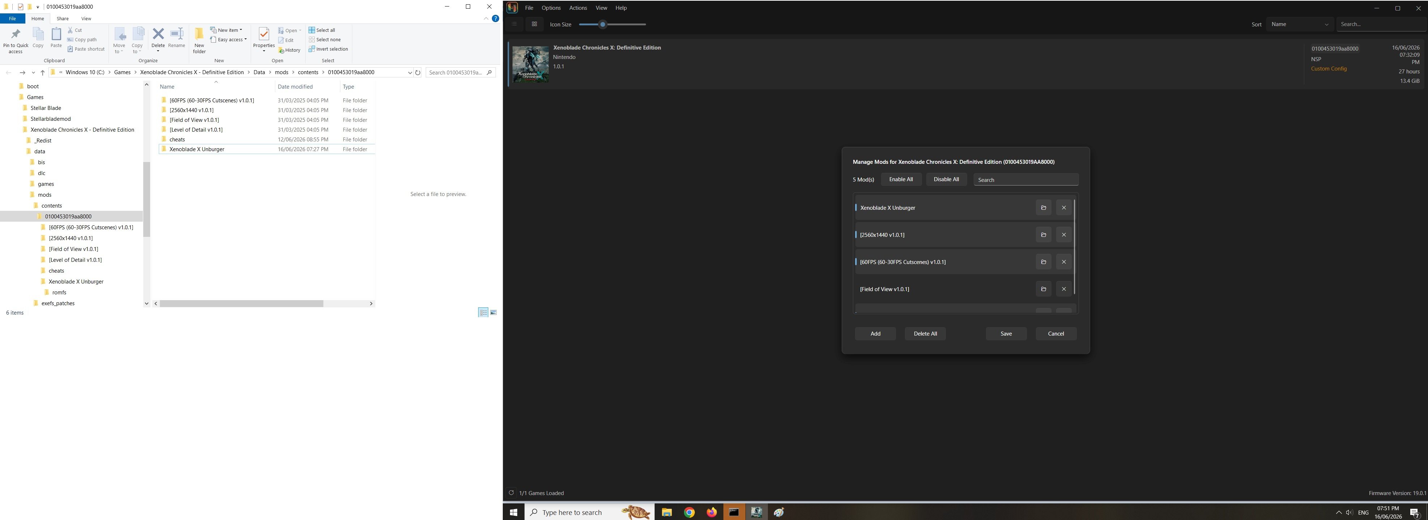The width and height of the screenshot is (1428, 520).
Task: Switch Ryujinx to list view layout
Action: tap(514, 24)
